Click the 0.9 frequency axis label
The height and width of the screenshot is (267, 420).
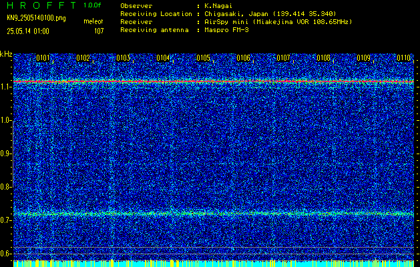[x=5, y=154]
